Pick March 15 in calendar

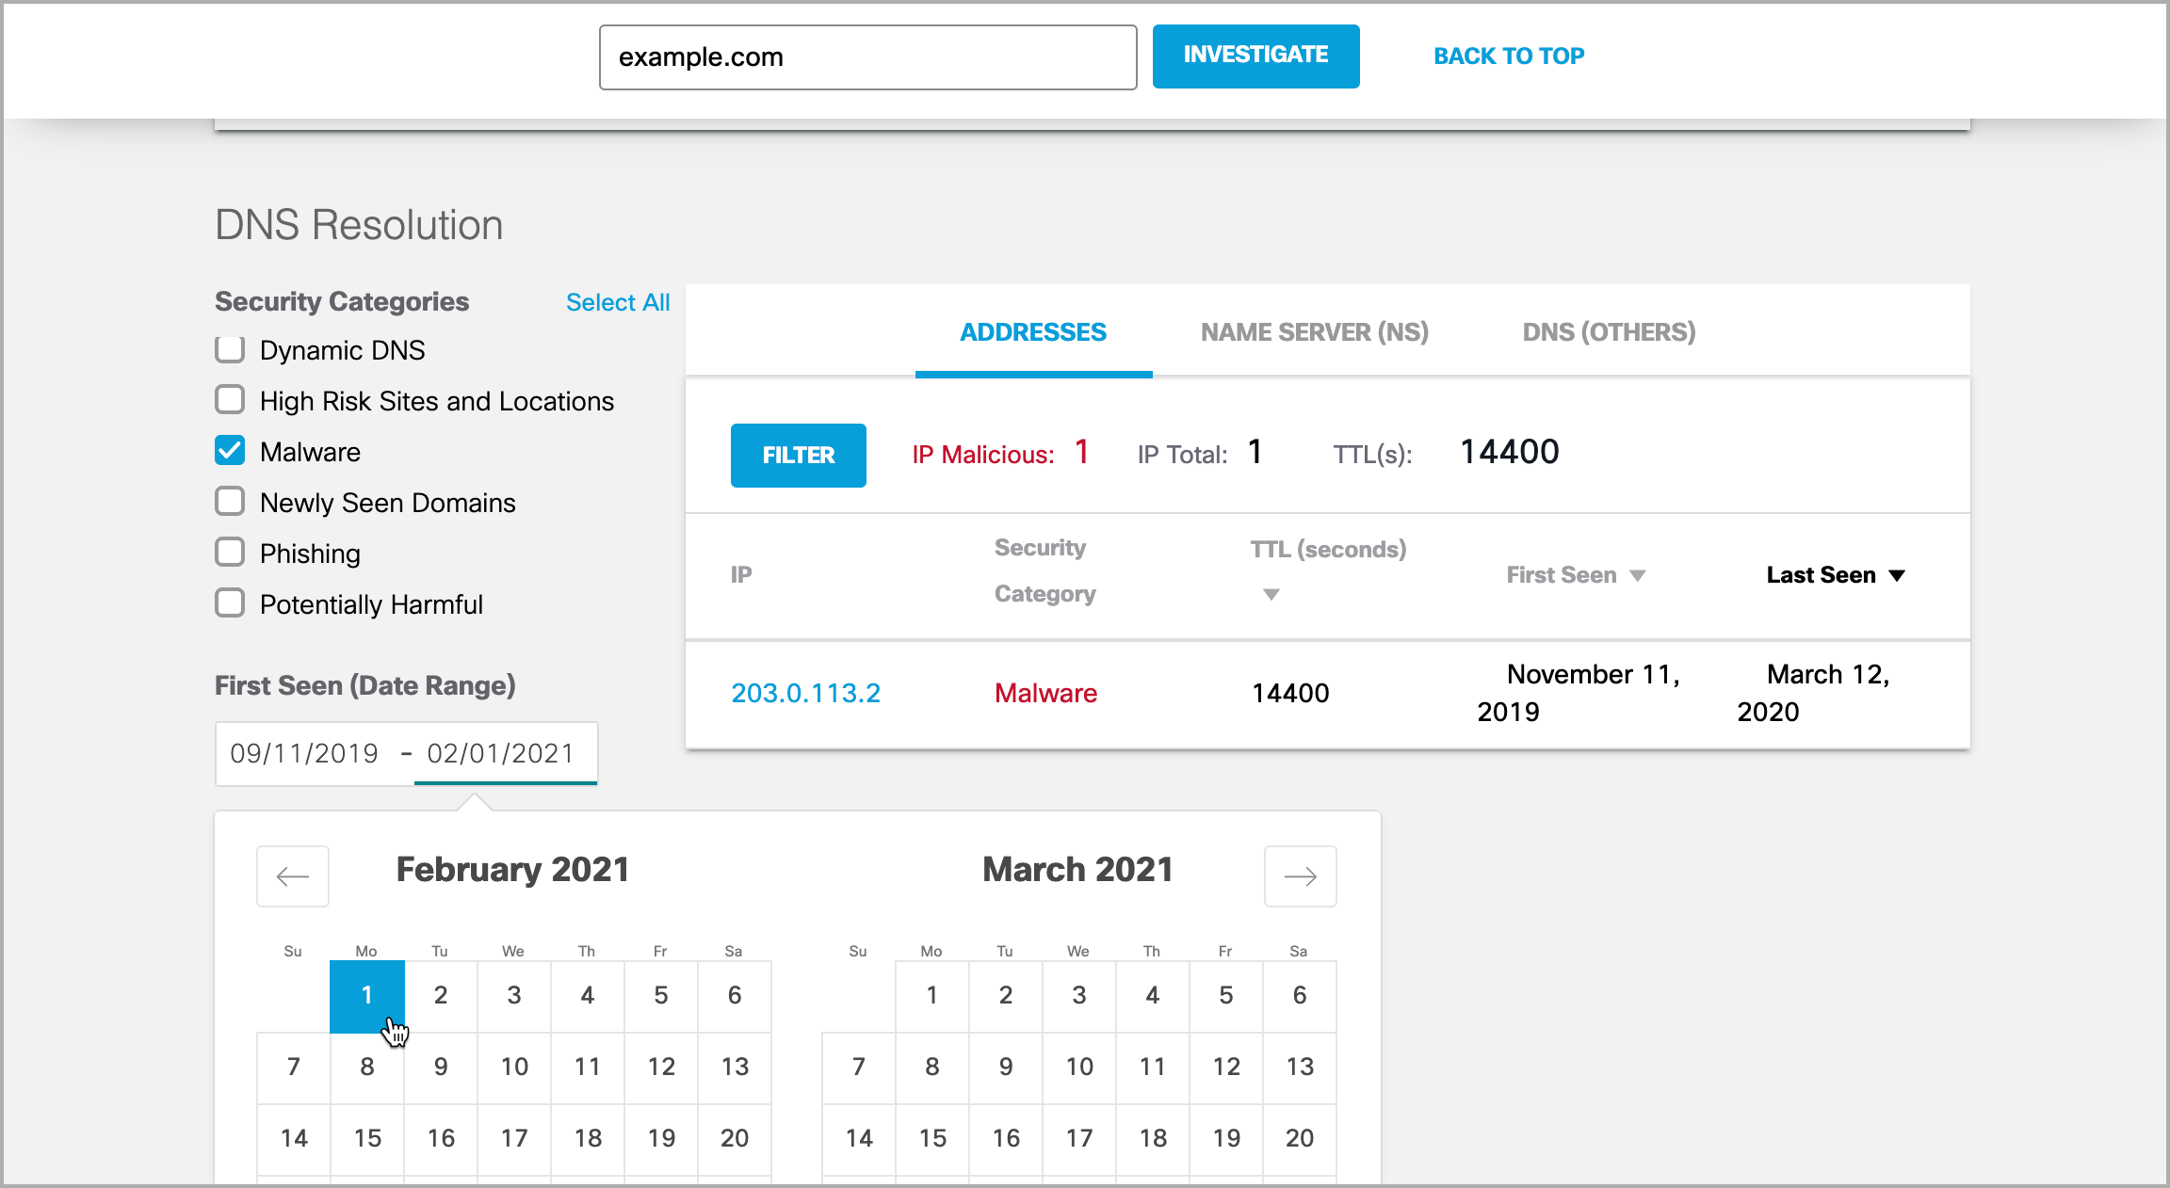click(x=931, y=1139)
